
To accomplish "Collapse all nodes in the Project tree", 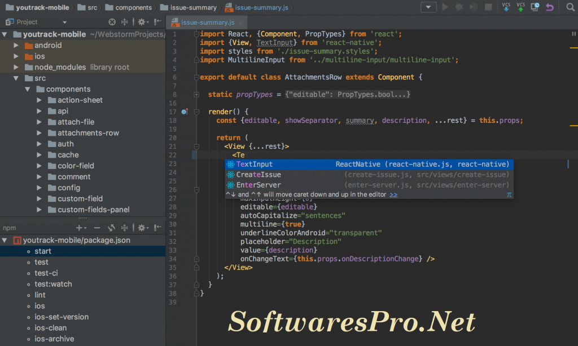I will pos(124,22).
